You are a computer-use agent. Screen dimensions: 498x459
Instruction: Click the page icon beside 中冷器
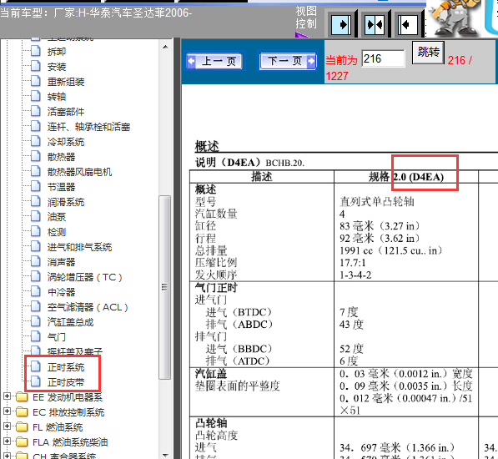pos(36,291)
